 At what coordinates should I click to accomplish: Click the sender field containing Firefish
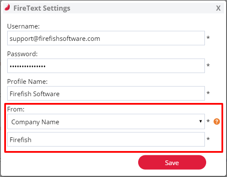pos(106,139)
